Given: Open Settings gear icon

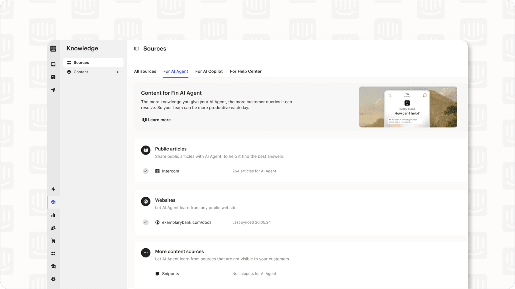Looking at the screenshot, I should click(53, 279).
